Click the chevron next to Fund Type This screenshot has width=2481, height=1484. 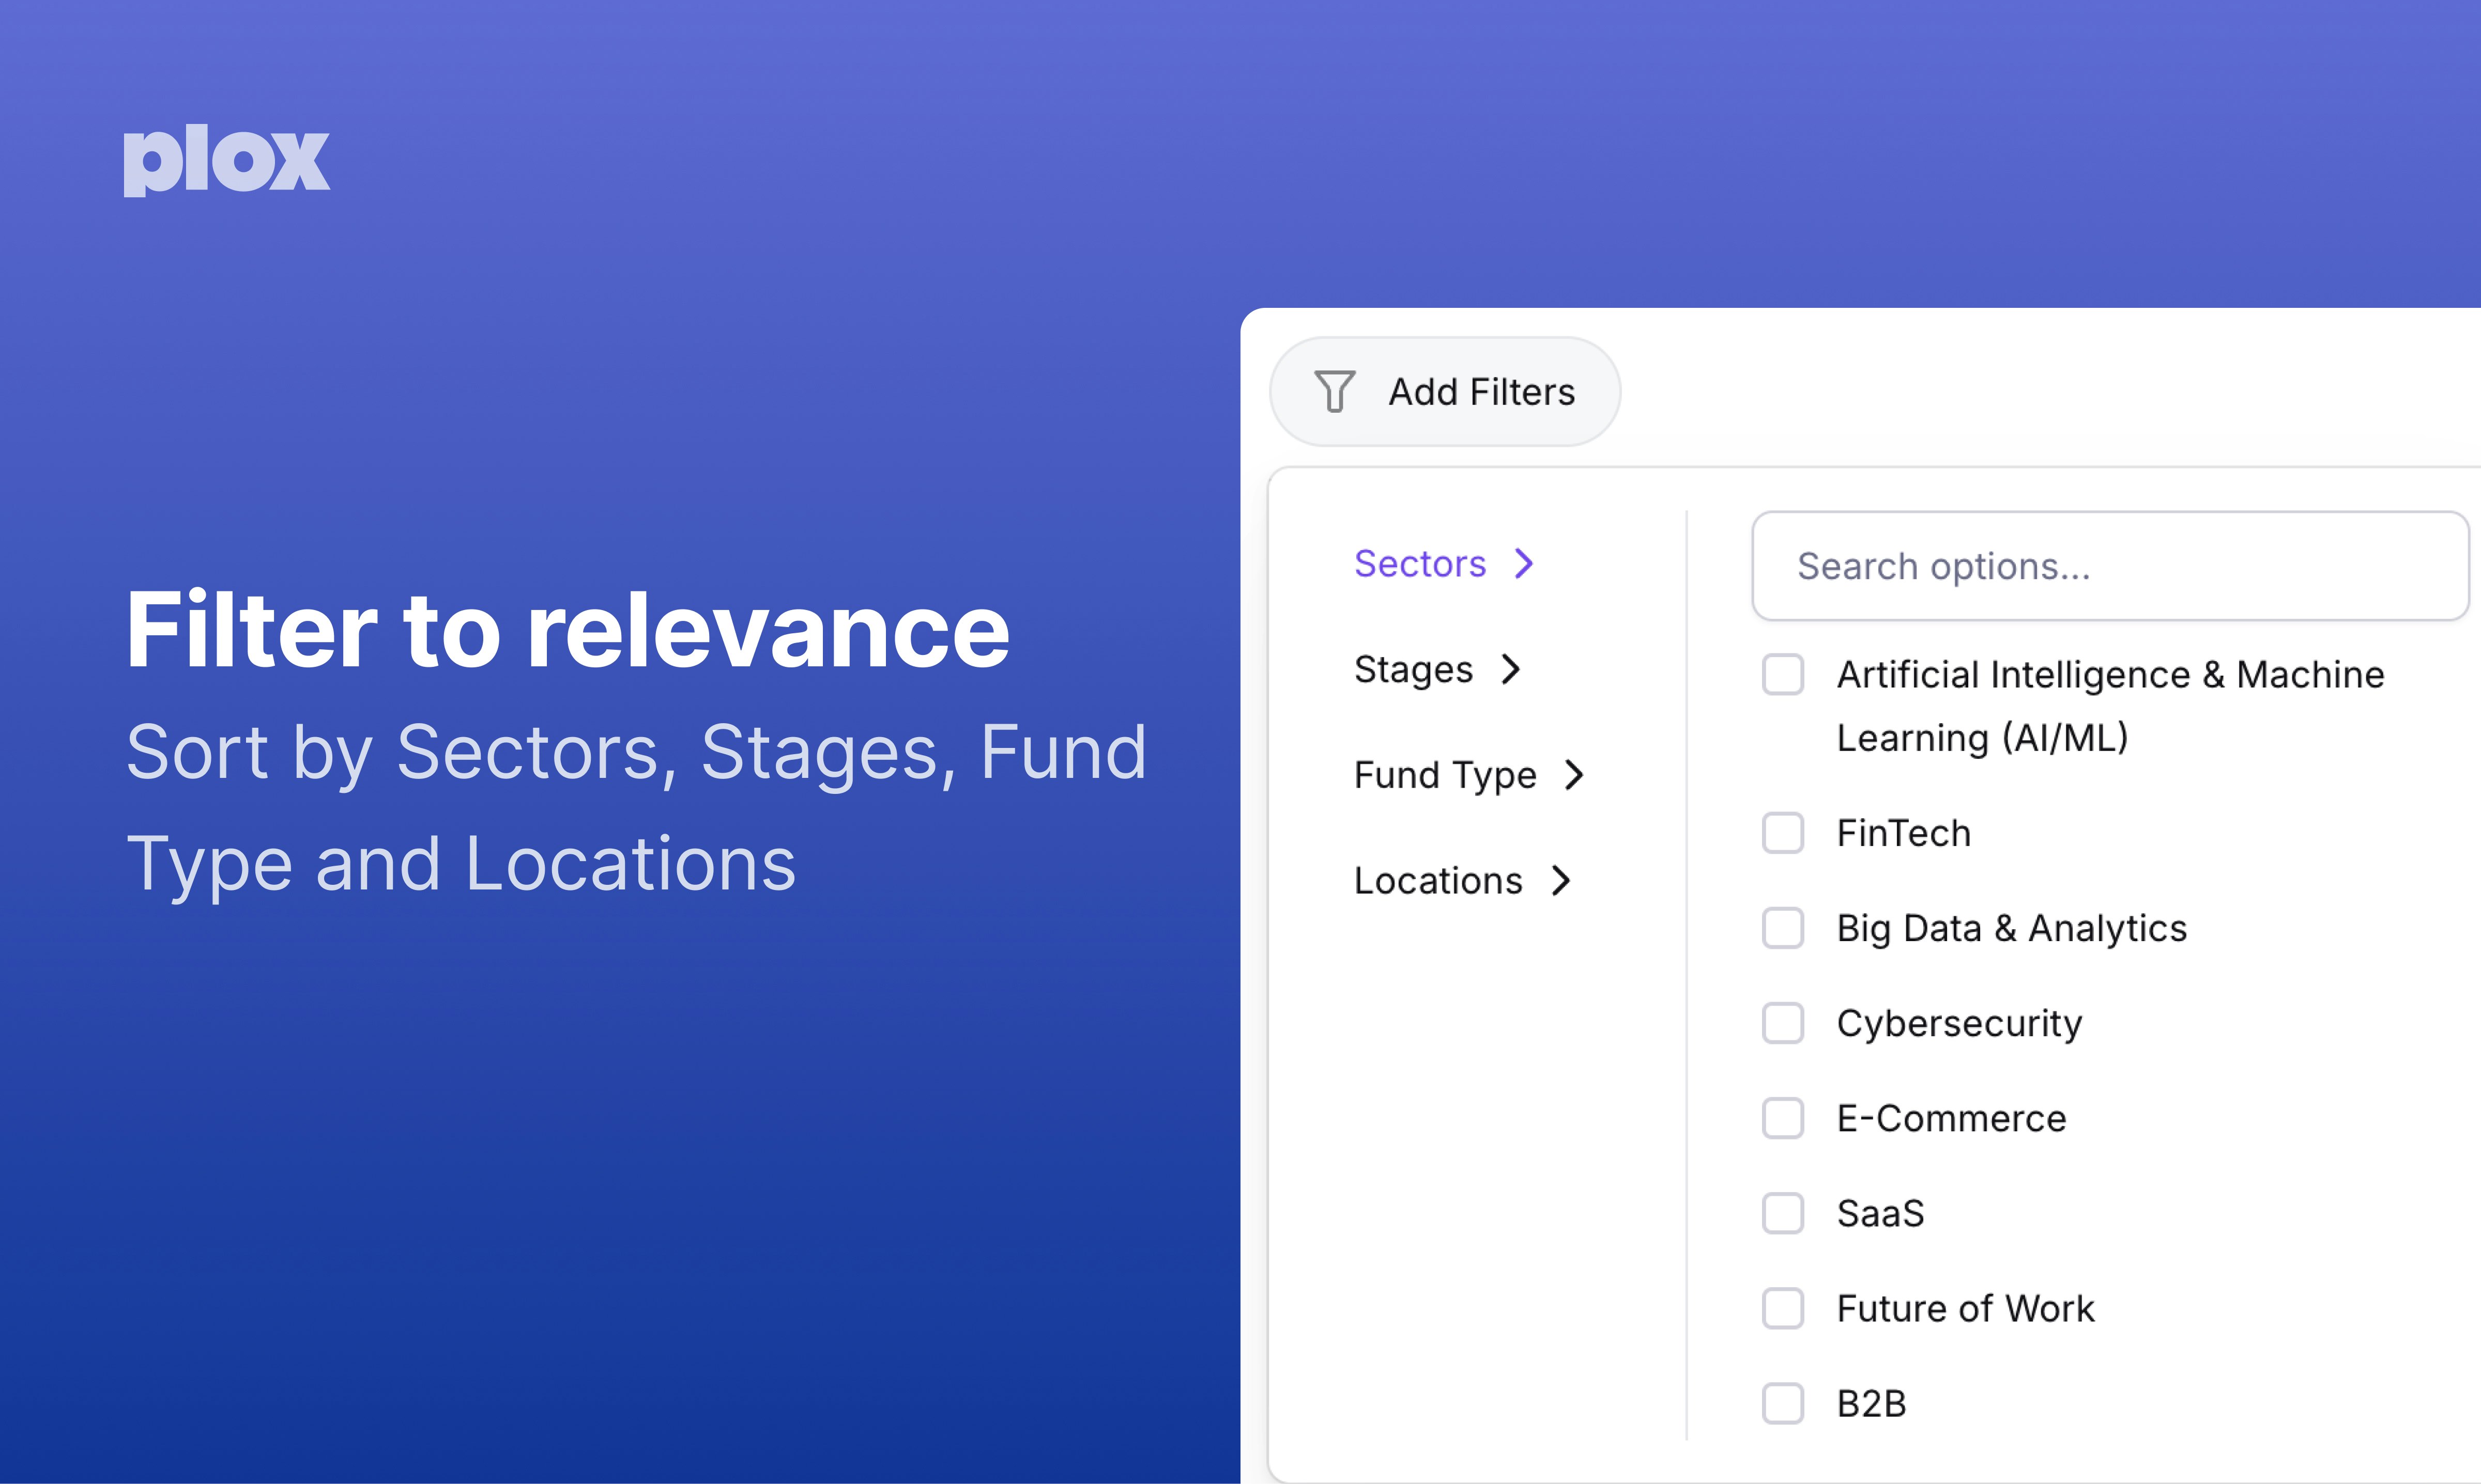(x=1575, y=775)
